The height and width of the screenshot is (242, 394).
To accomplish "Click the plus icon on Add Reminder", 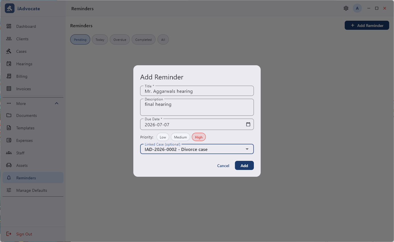I will pos(352,25).
